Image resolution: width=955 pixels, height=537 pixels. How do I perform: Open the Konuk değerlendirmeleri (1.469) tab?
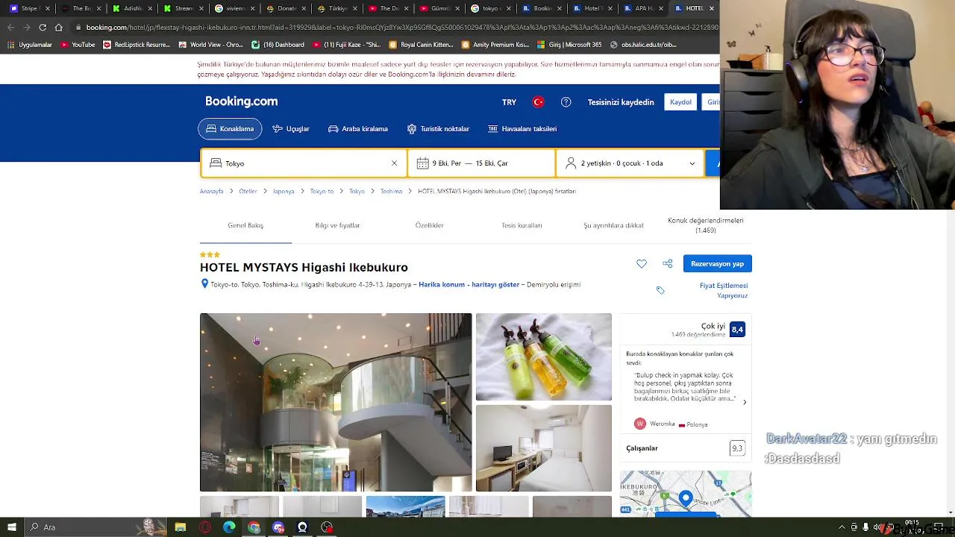(x=706, y=225)
